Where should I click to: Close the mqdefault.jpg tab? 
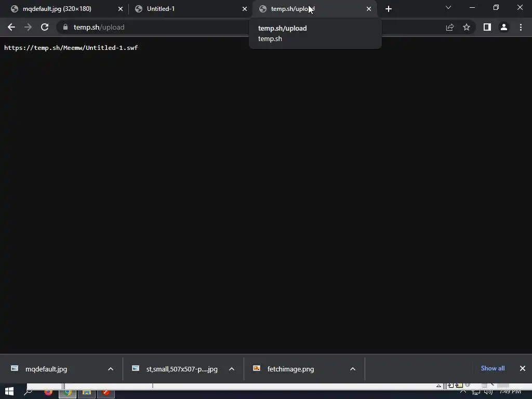121,9
